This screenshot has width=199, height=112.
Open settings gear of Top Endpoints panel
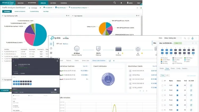(x=137, y=16)
